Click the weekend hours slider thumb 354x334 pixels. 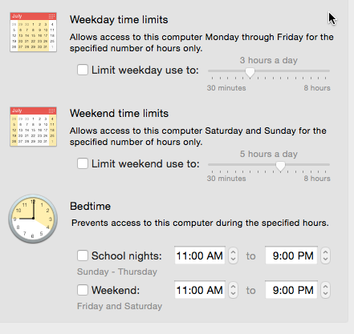point(280,166)
